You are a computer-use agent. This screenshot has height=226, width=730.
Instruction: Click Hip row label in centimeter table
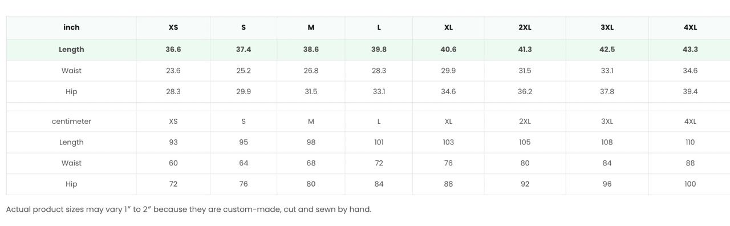tap(71, 184)
